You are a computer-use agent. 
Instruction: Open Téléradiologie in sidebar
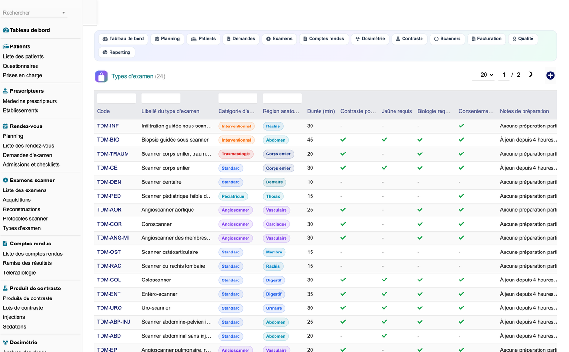coord(19,272)
